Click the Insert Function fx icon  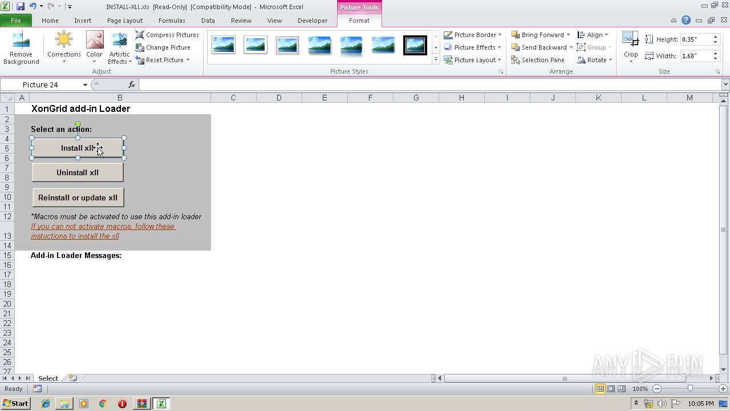tap(132, 84)
